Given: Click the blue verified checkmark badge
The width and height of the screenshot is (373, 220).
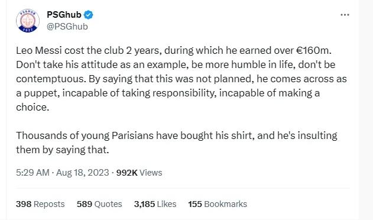Looking at the screenshot, I should (x=88, y=15).
